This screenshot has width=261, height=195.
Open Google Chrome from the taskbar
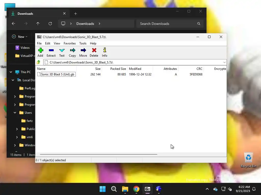[x=136, y=189]
